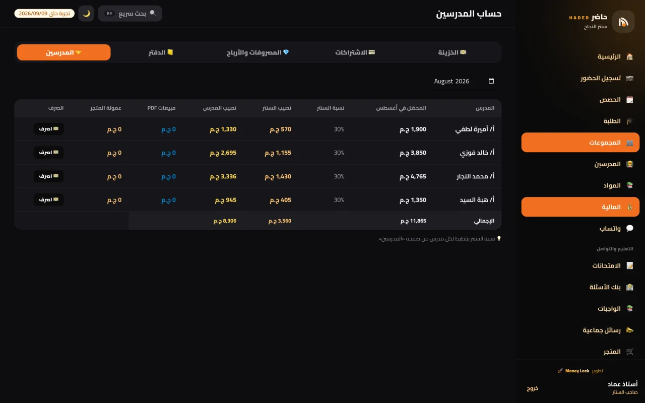Open the Money Leek developer link
Screen dimensions: 645x403
577,371
